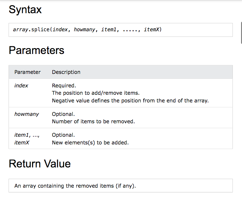Click the Syntax heading
The image size is (242, 199).
click(x=25, y=10)
